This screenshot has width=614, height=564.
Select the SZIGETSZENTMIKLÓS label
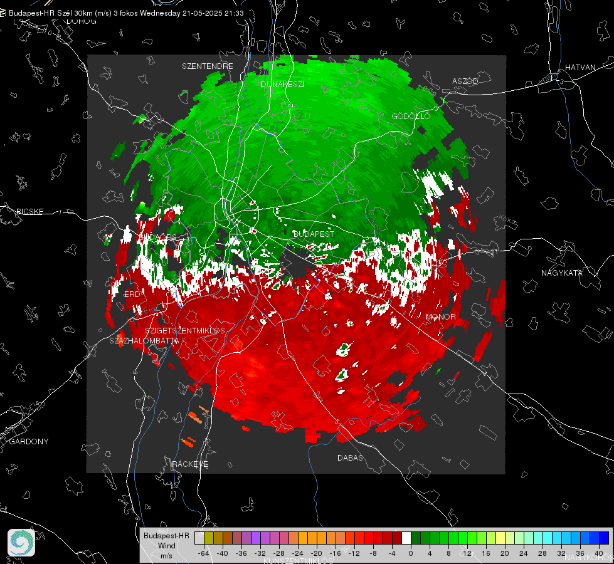[x=185, y=330]
